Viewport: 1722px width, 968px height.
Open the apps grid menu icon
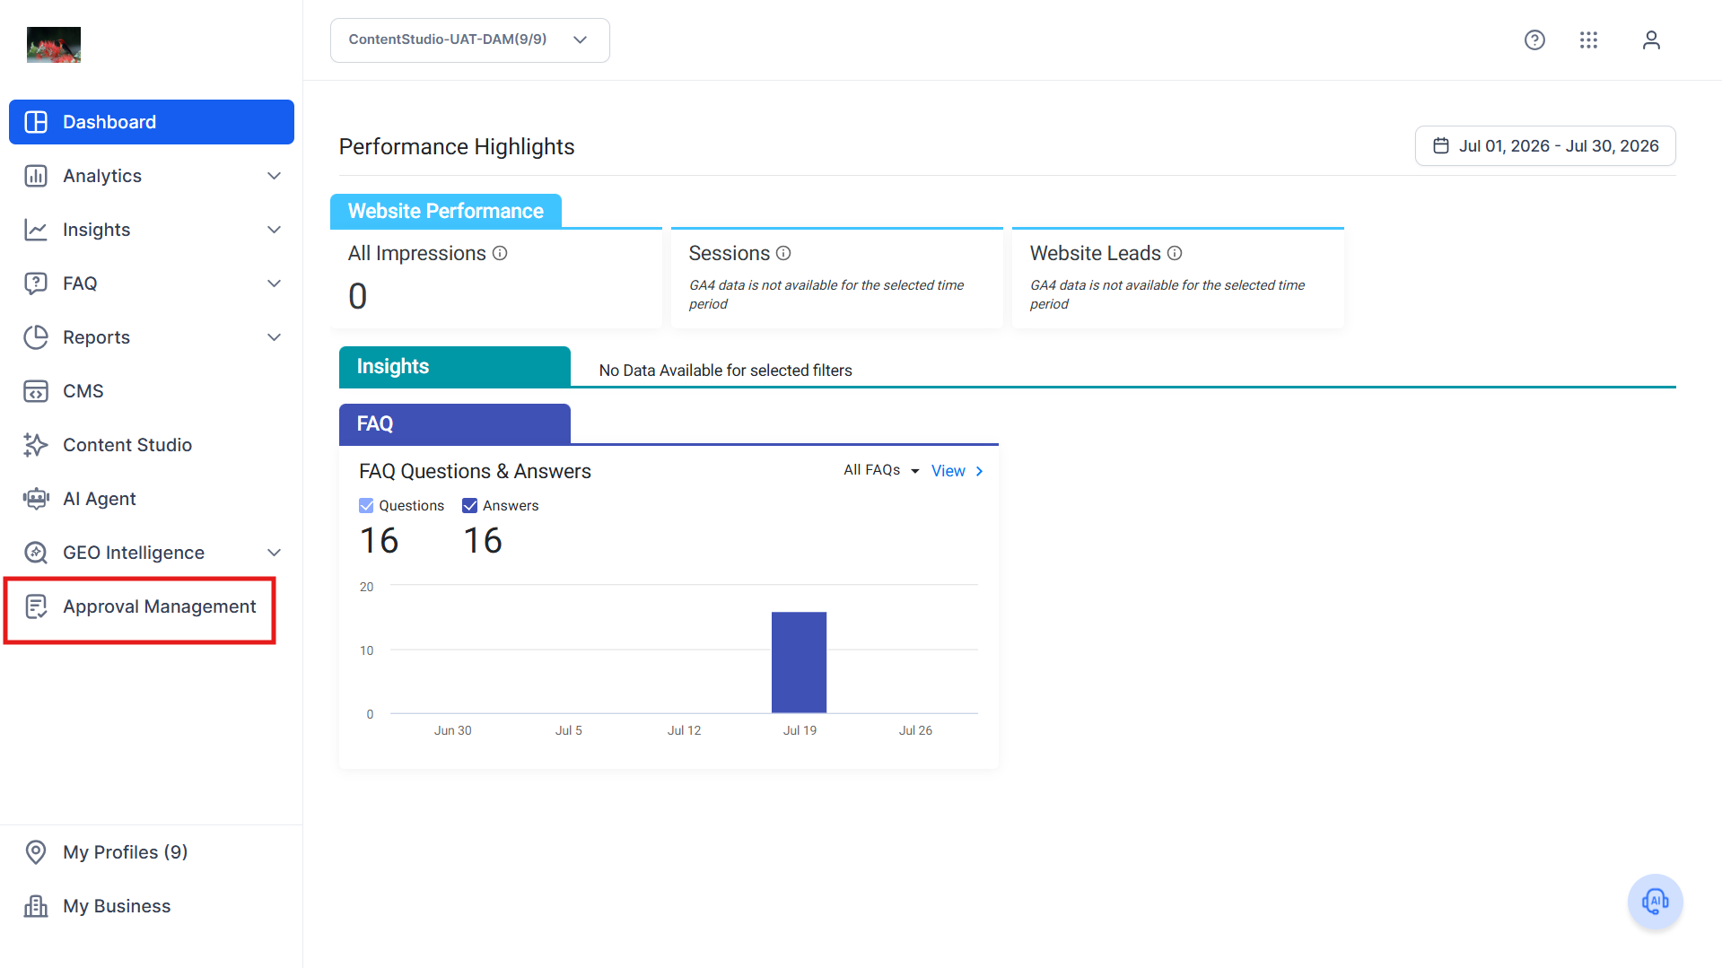(1588, 40)
